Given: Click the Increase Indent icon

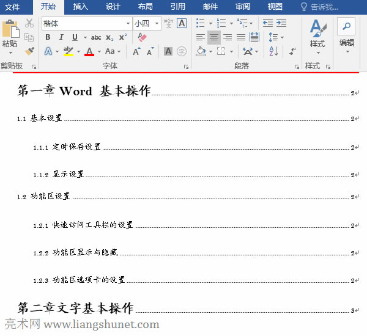Looking at the screenshot, I should click(x=281, y=23).
